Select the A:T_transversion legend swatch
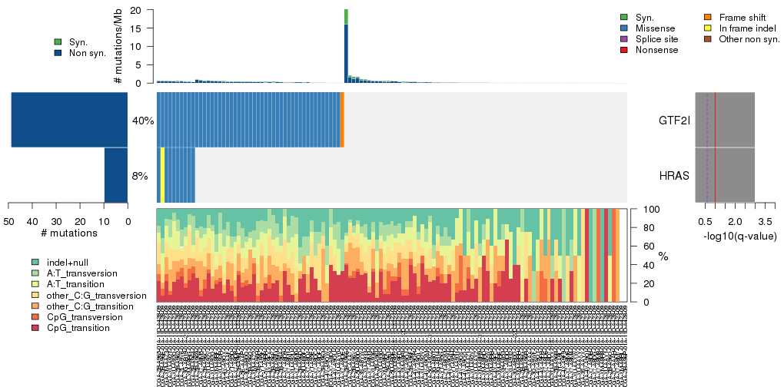 coord(35,273)
